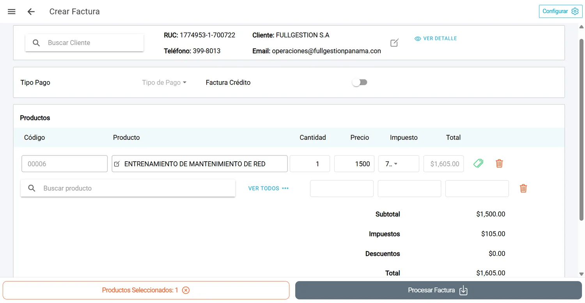Image resolution: width=585 pixels, height=303 pixels.
Task: Click the Crear Factura page title
Action: [x=74, y=12]
